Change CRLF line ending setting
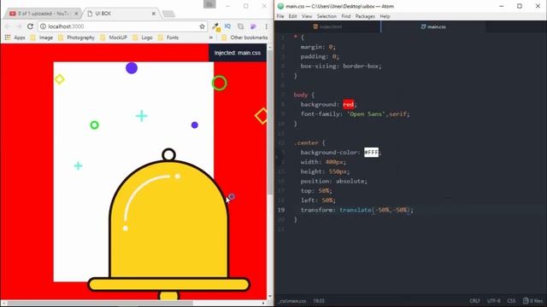547x307 pixels. [x=475, y=301]
